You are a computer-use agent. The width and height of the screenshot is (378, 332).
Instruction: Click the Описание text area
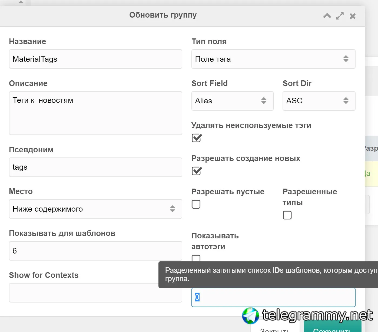95,113
